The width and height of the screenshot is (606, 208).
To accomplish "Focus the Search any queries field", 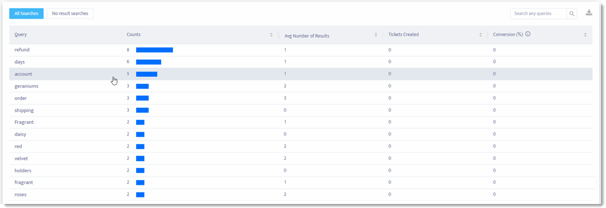I will (539, 14).
